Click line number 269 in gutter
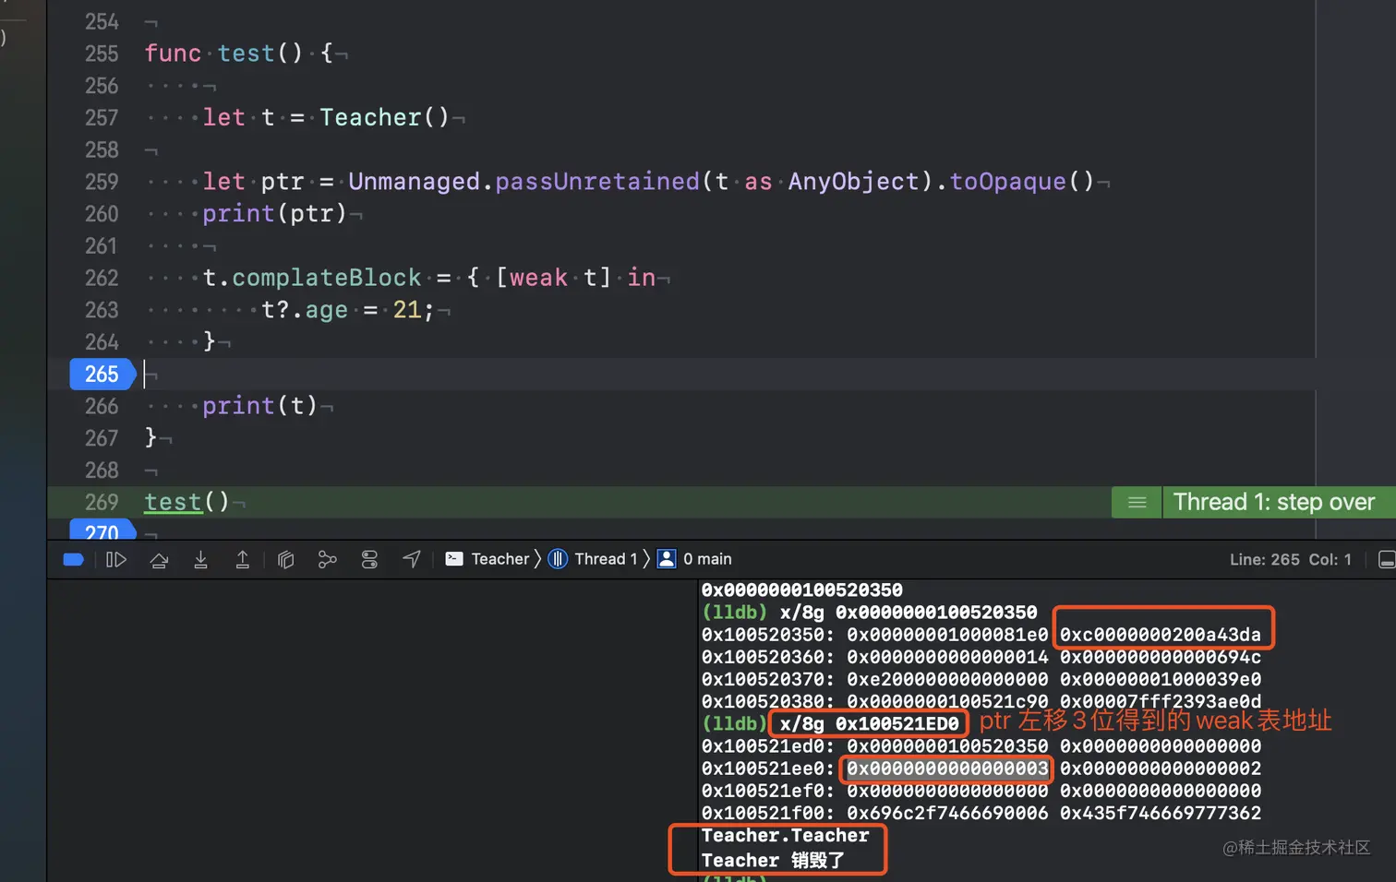The image size is (1396, 882). click(102, 502)
